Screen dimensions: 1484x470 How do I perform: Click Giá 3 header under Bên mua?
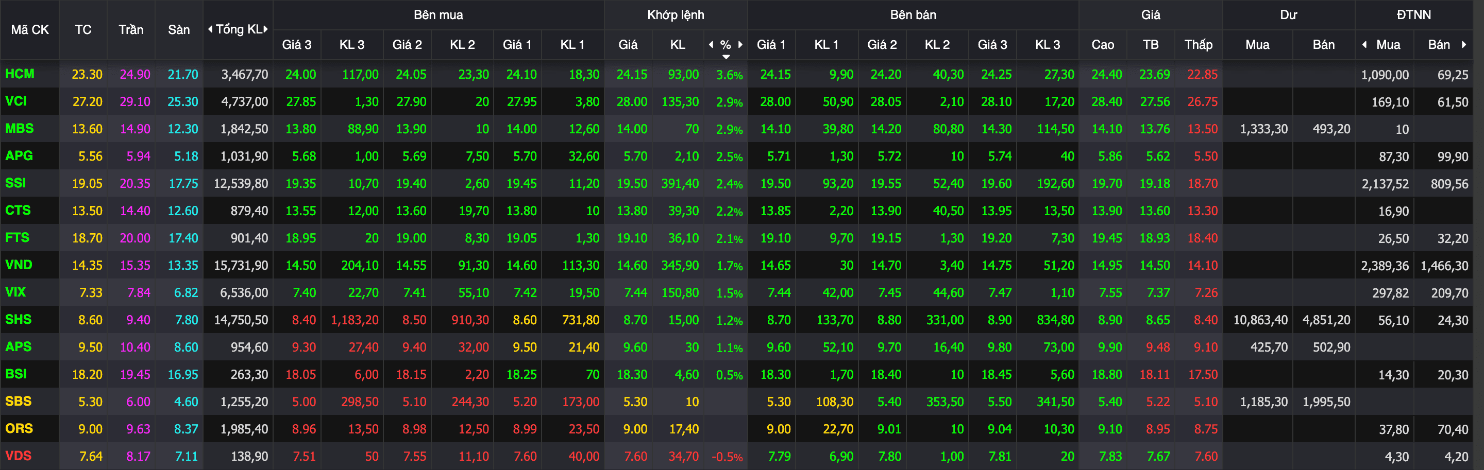coord(297,44)
